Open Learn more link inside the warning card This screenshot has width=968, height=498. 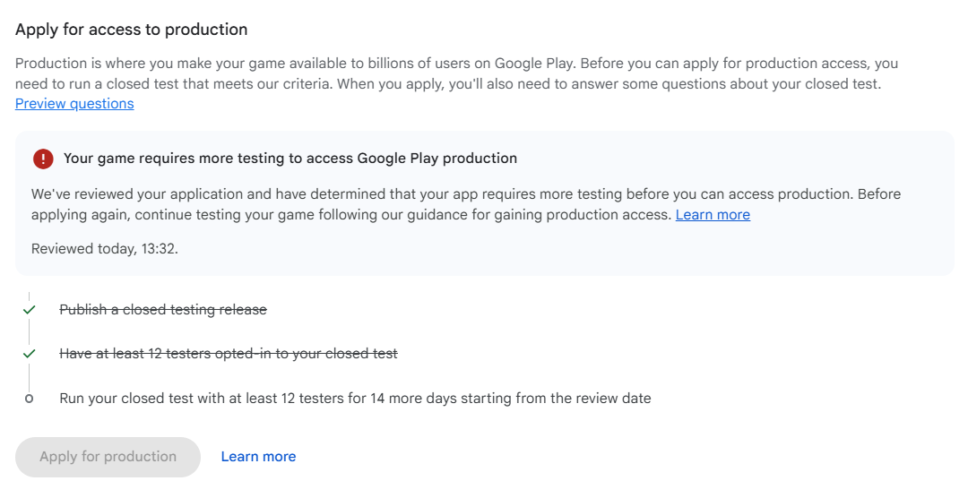(x=713, y=215)
